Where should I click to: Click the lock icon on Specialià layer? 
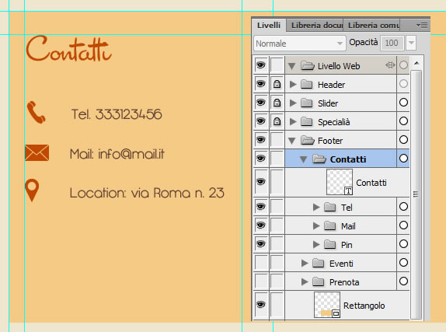[x=277, y=121]
